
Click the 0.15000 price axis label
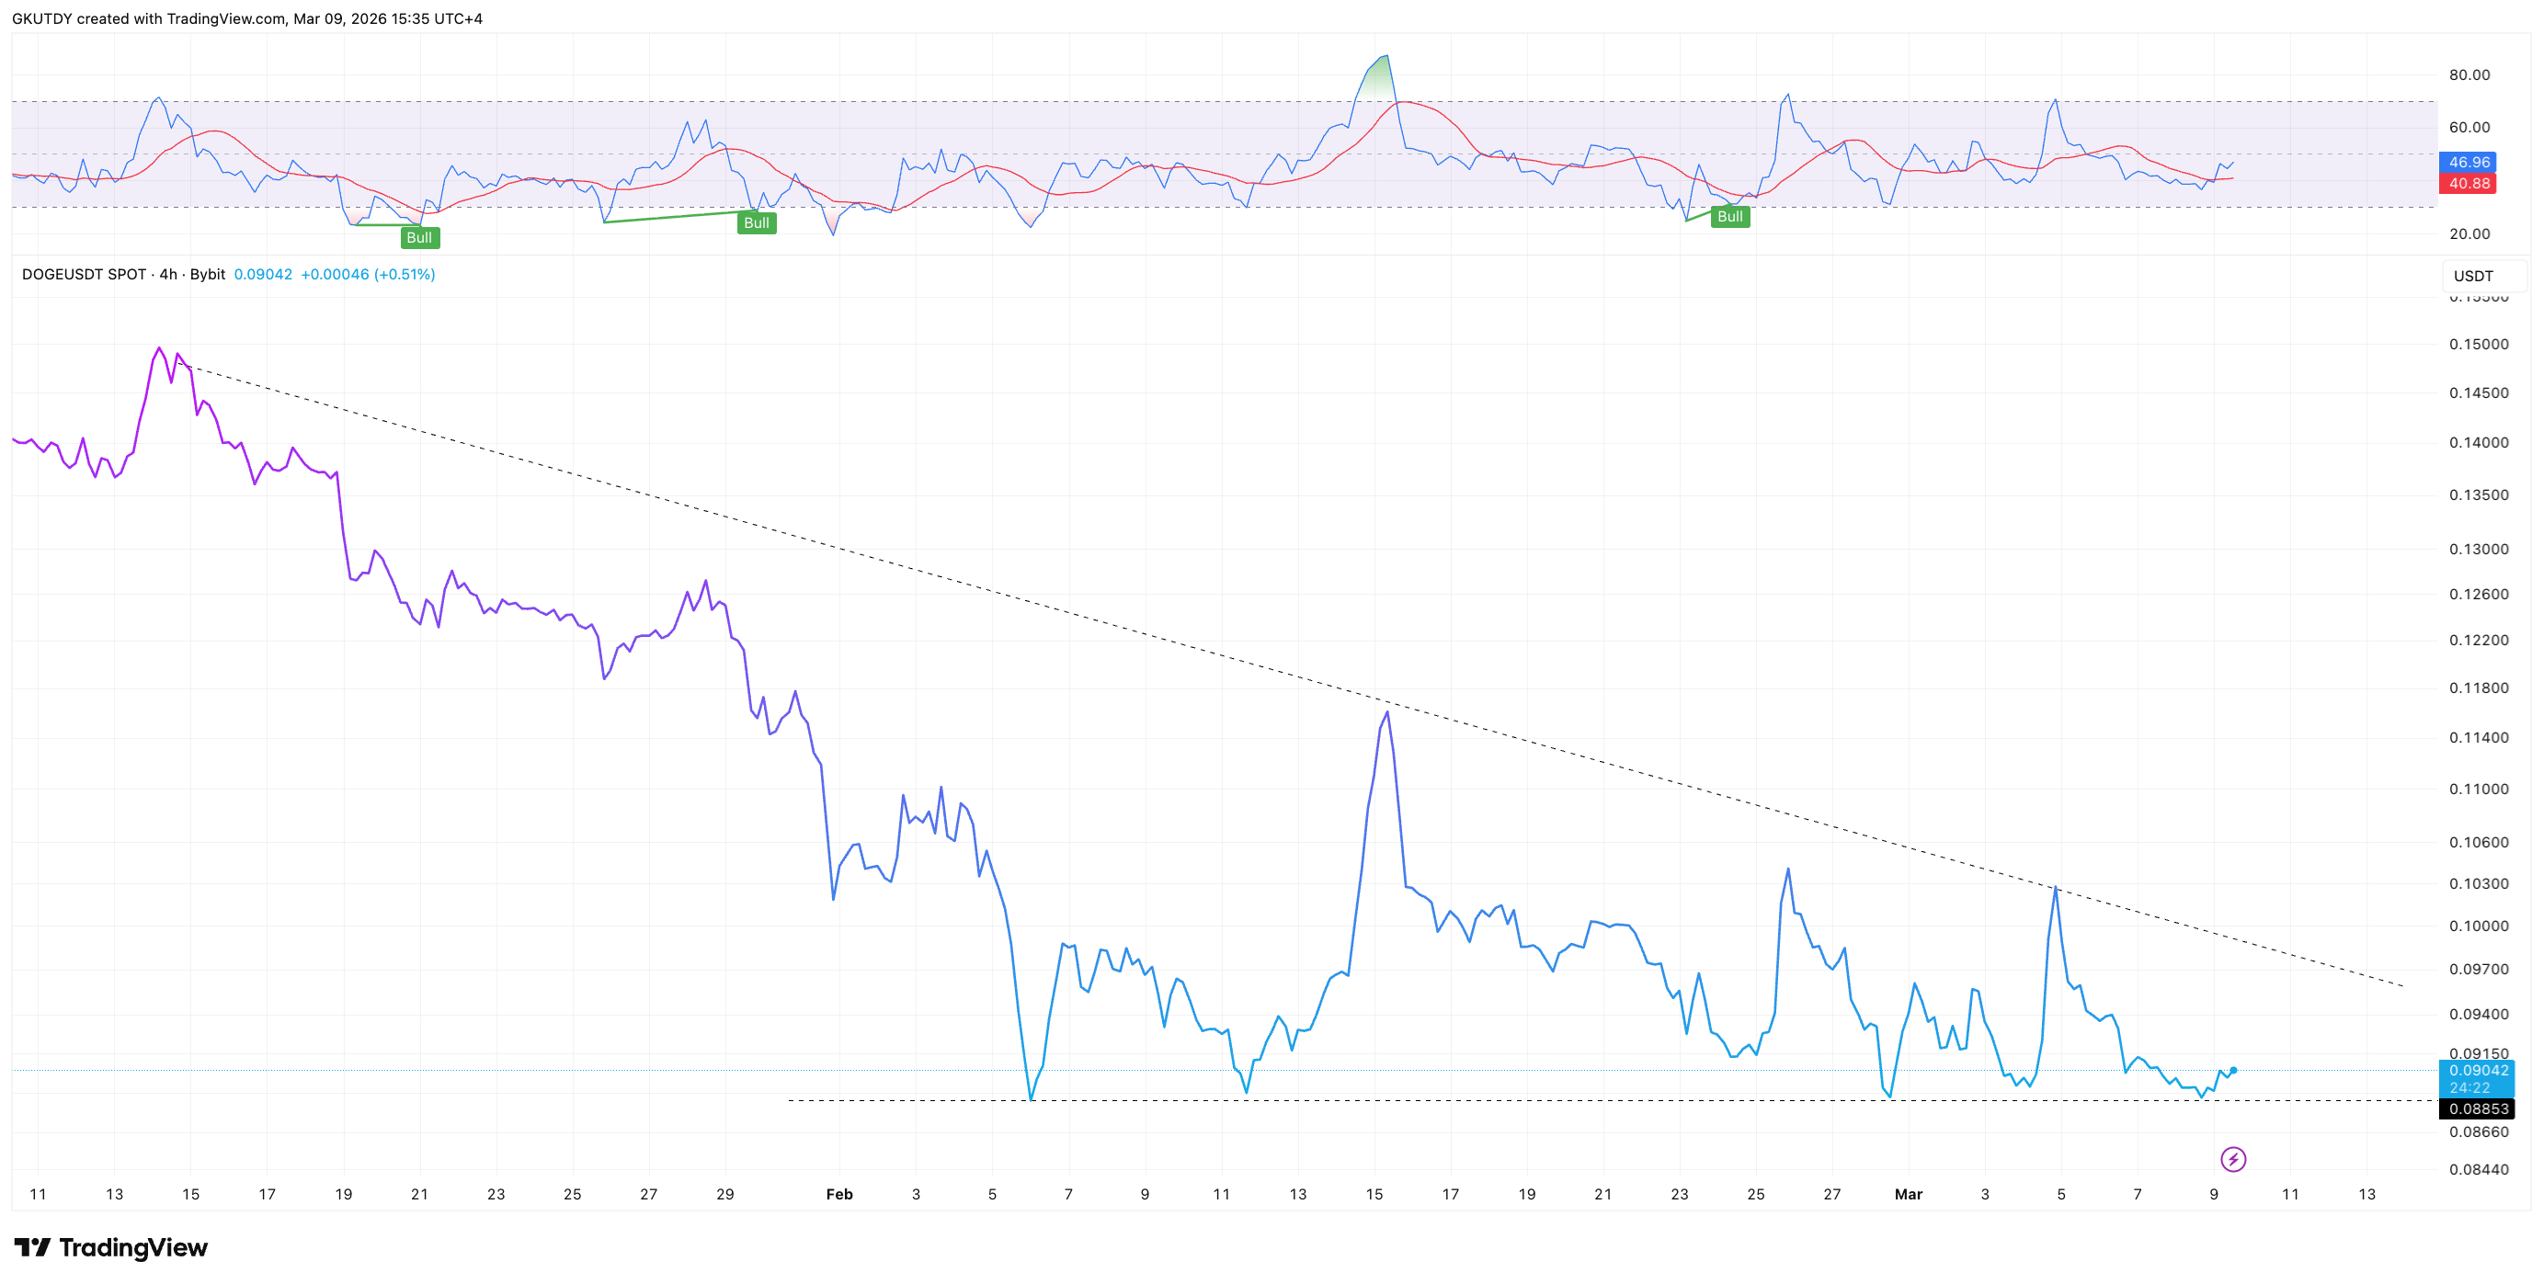coord(2478,345)
